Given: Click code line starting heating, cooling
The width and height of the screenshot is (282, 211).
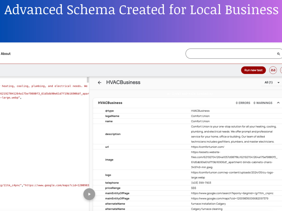Looking at the screenshot, I should pyautogui.click(x=44, y=86).
